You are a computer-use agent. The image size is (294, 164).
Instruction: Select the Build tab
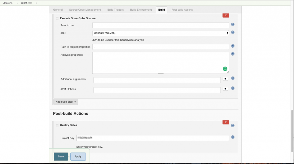(161, 10)
